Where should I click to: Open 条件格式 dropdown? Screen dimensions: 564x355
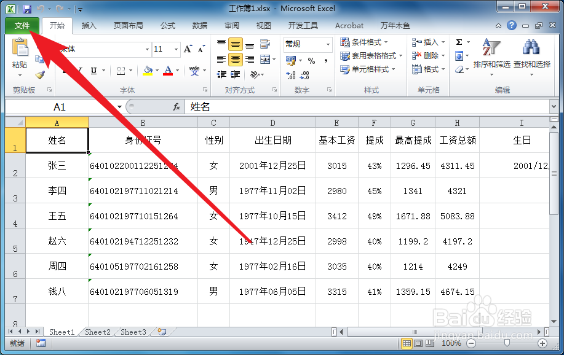click(364, 42)
